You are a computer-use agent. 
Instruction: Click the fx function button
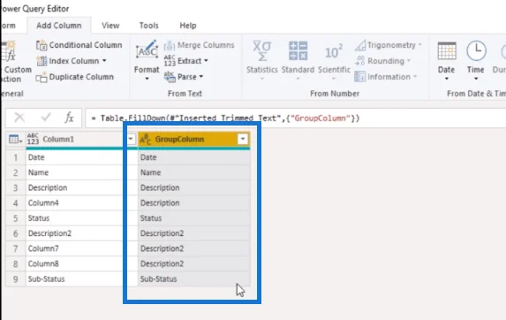tap(69, 118)
